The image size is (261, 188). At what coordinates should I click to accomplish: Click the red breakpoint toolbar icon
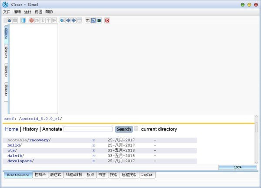click(x=32, y=20)
